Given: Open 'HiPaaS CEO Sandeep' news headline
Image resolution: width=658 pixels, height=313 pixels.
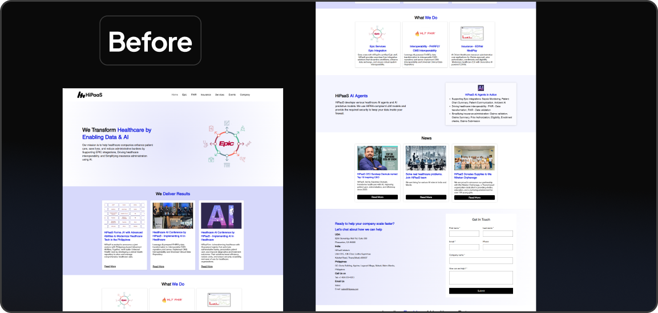Looking at the screenshot, I should pos(377,175).
